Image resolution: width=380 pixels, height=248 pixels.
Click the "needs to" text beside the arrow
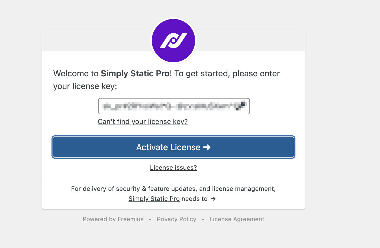(195, 199)
